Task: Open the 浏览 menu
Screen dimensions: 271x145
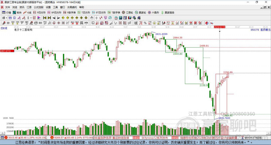Action: (x=15, y=7)
